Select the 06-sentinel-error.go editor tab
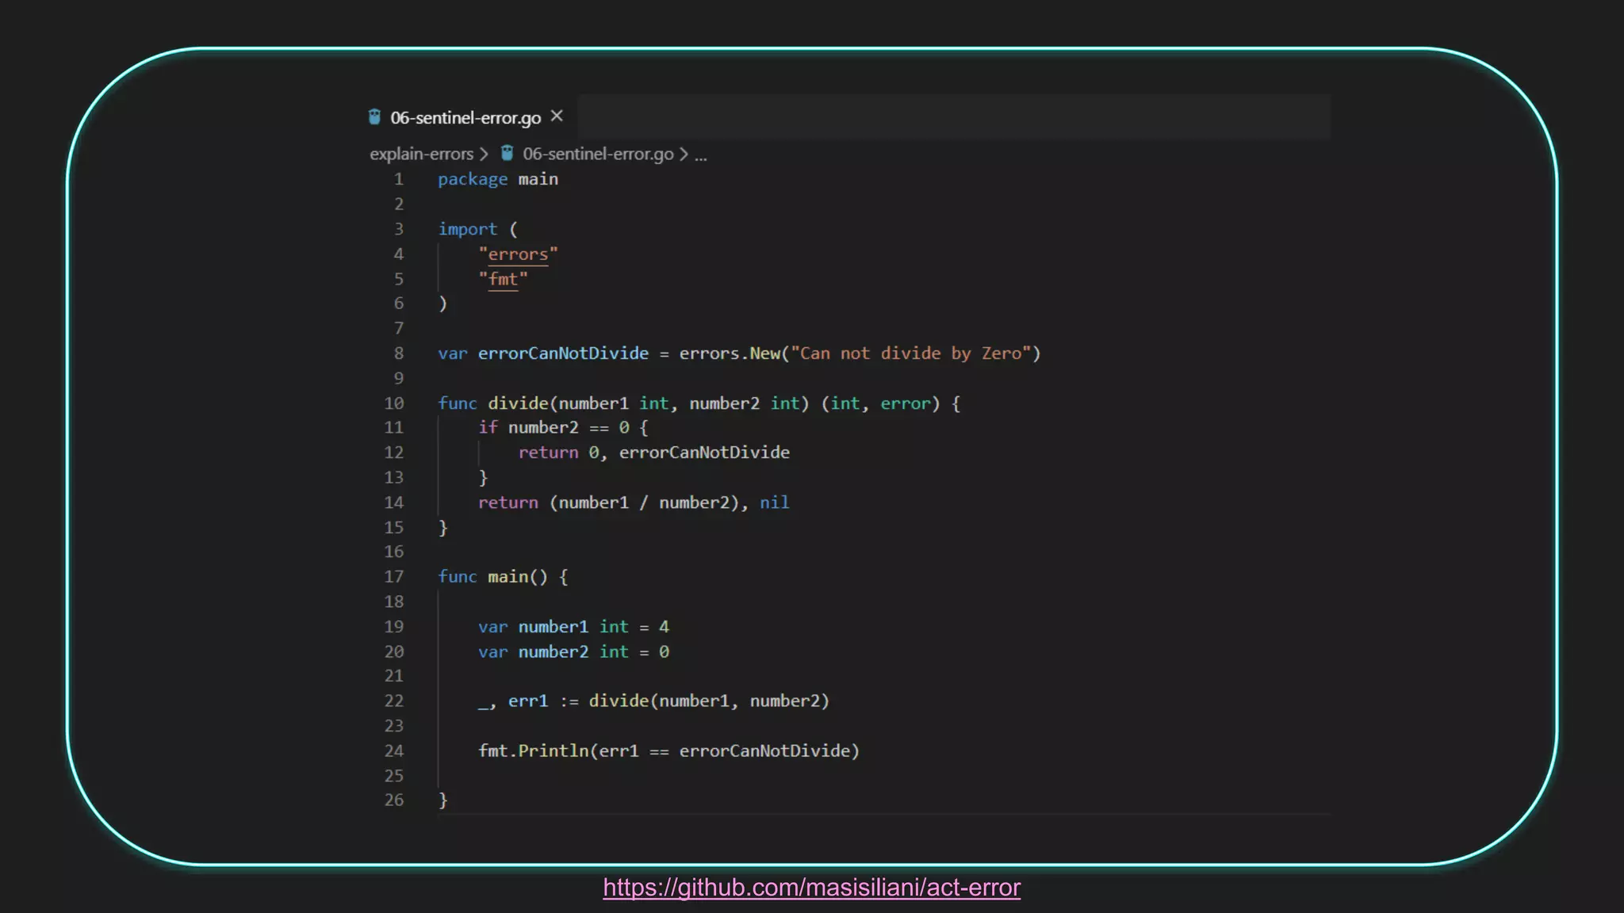The height and width of the screenshot is (913, 1624). point(466,117)
